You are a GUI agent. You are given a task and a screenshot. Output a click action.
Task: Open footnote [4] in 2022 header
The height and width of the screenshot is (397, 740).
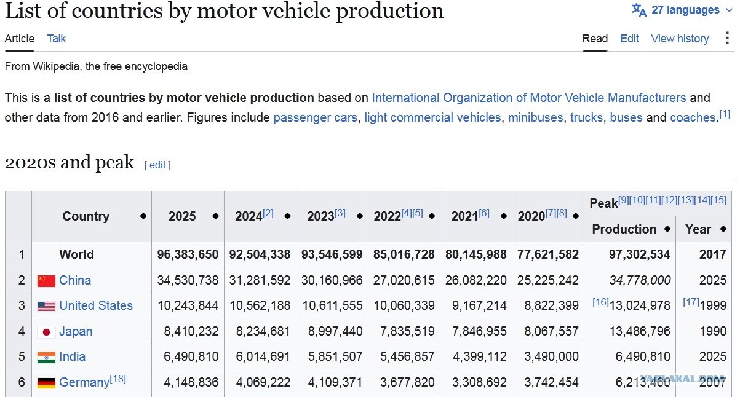click(407, 213)
